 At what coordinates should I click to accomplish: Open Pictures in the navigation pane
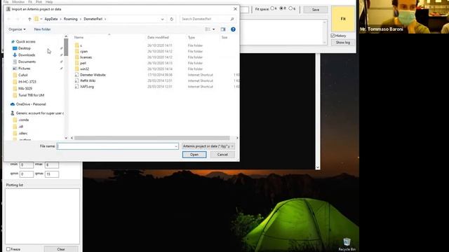(25, 69)
